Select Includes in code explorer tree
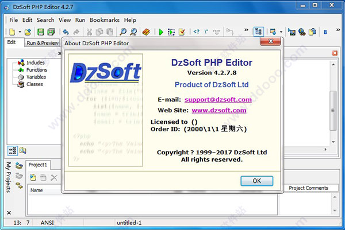This screenshot has width=345, height=230. (x=36, y=63)
